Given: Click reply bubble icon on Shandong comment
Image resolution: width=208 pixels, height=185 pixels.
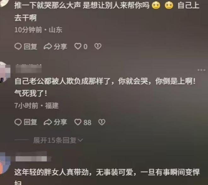Looking at the screenshot, I should (18, 46).
